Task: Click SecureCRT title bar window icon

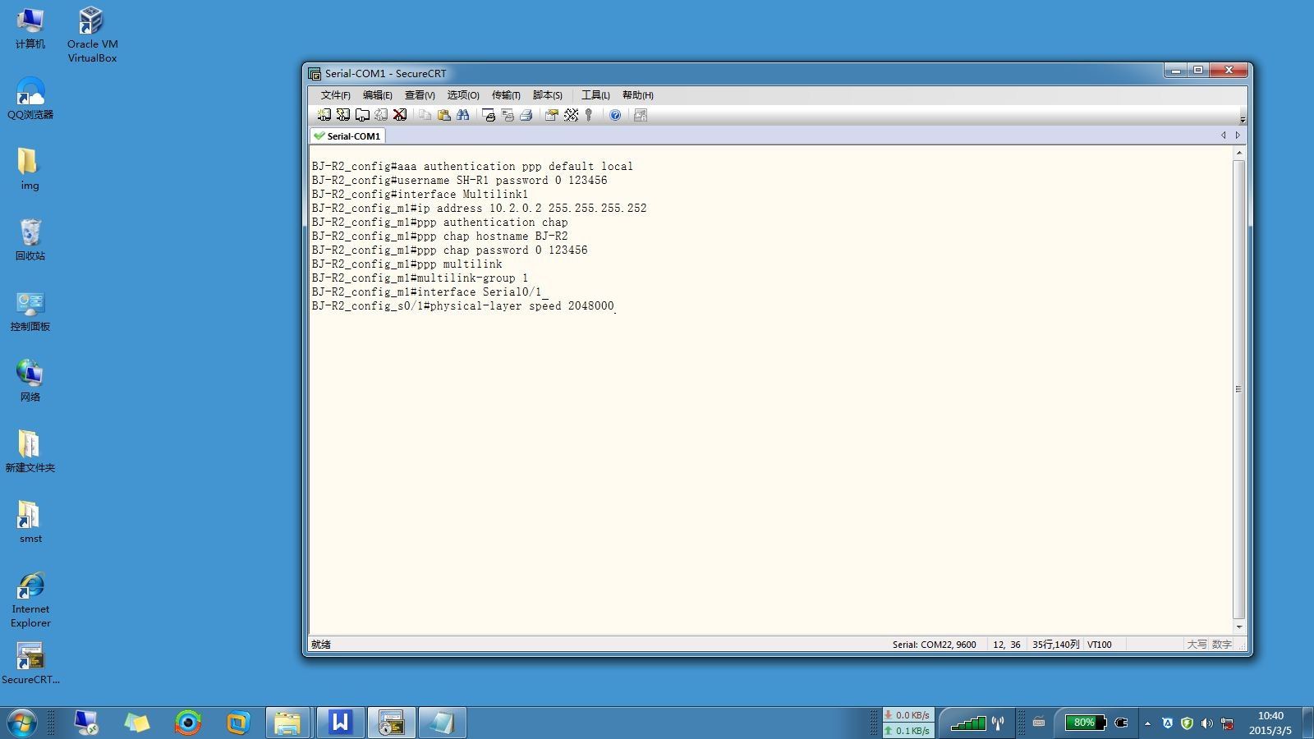Action: coord(315,74)
